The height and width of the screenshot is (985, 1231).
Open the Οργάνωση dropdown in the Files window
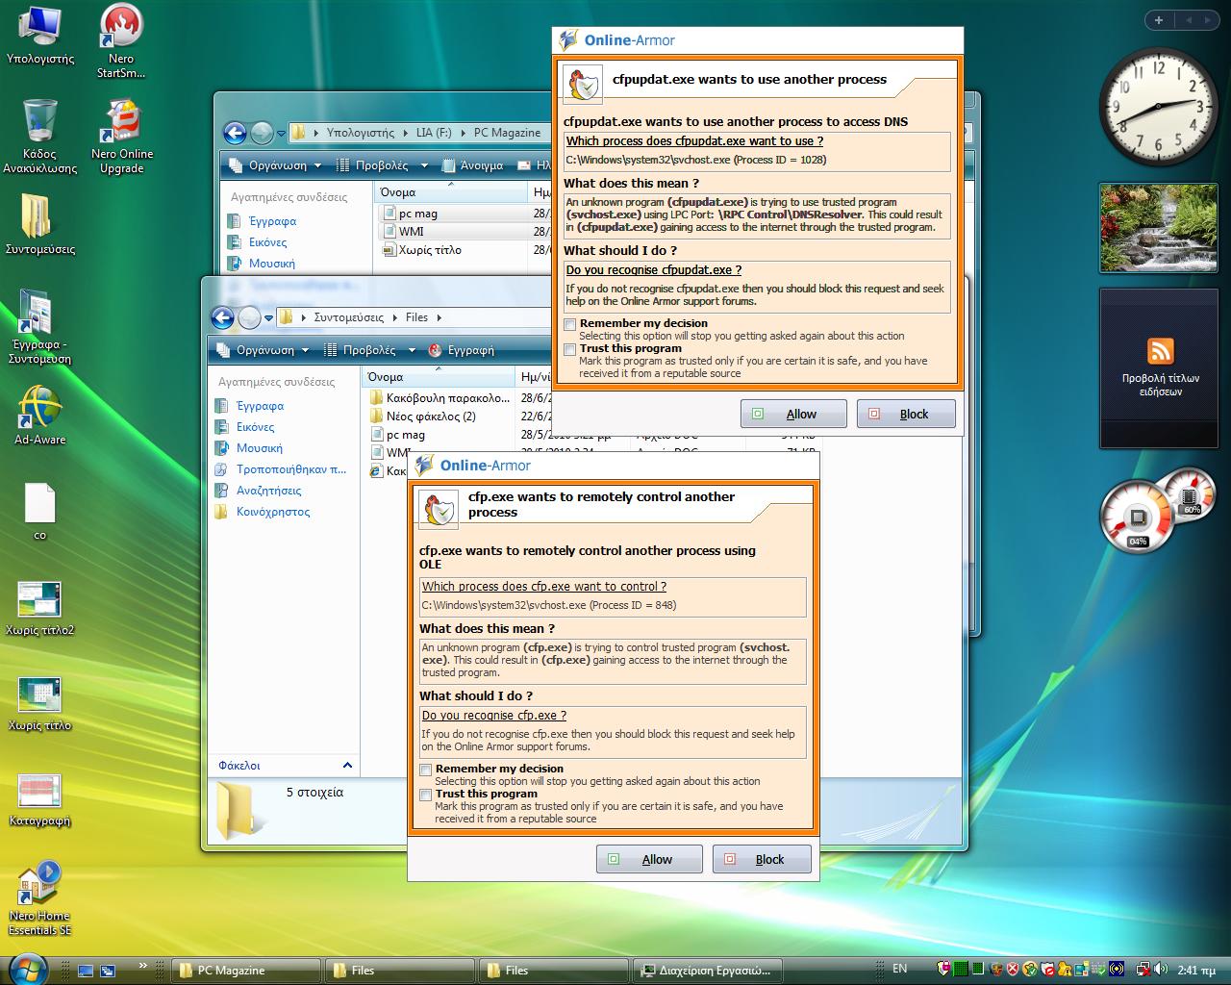coord(263,350)
